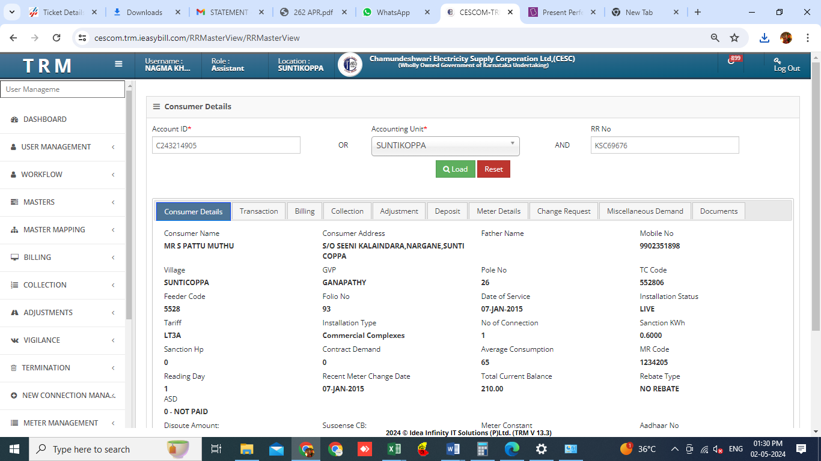Click the Billing monitor icon

pyautogui.click(x=14, y=258)
